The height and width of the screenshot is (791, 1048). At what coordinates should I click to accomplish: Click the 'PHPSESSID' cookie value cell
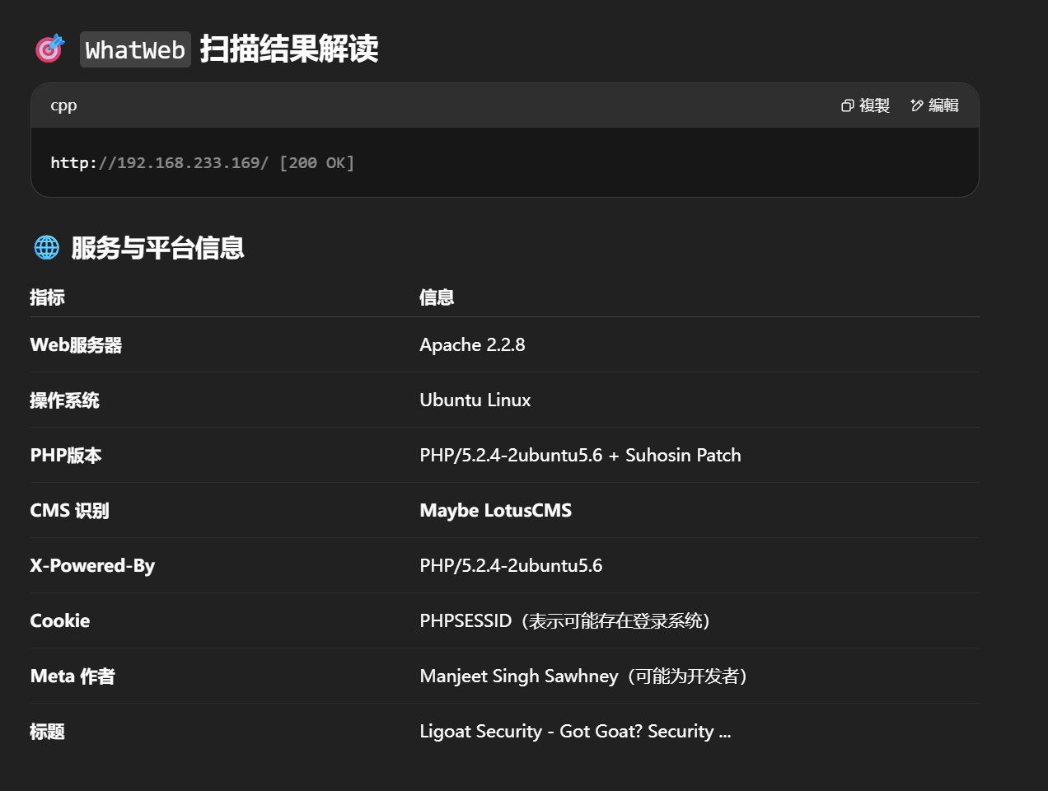(565, 620)
